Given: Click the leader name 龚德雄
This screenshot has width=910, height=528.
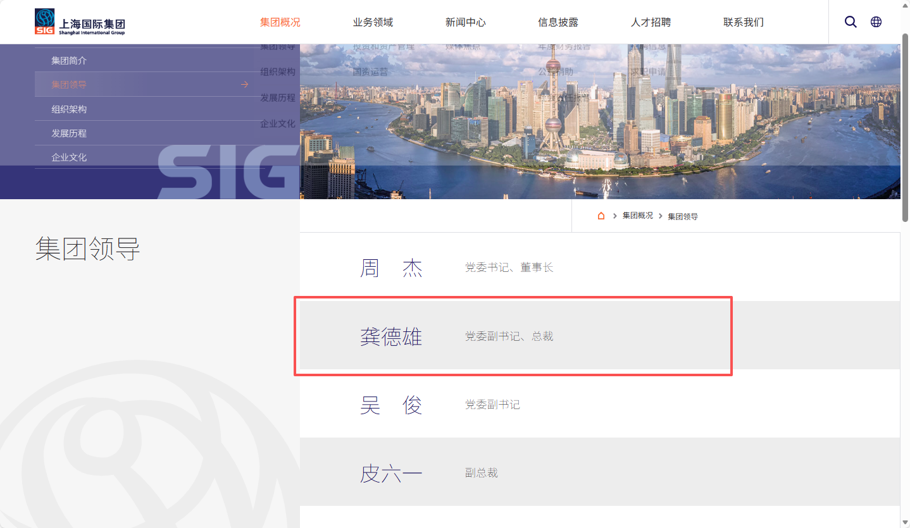Looking at the screenshot, I should pyautogui.click(x=391, y=336).
